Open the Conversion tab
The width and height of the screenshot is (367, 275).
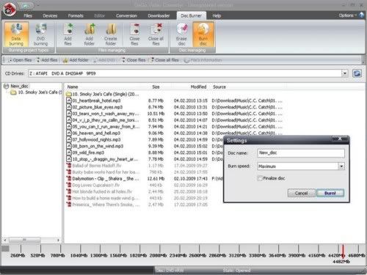[x=126, y=15]
